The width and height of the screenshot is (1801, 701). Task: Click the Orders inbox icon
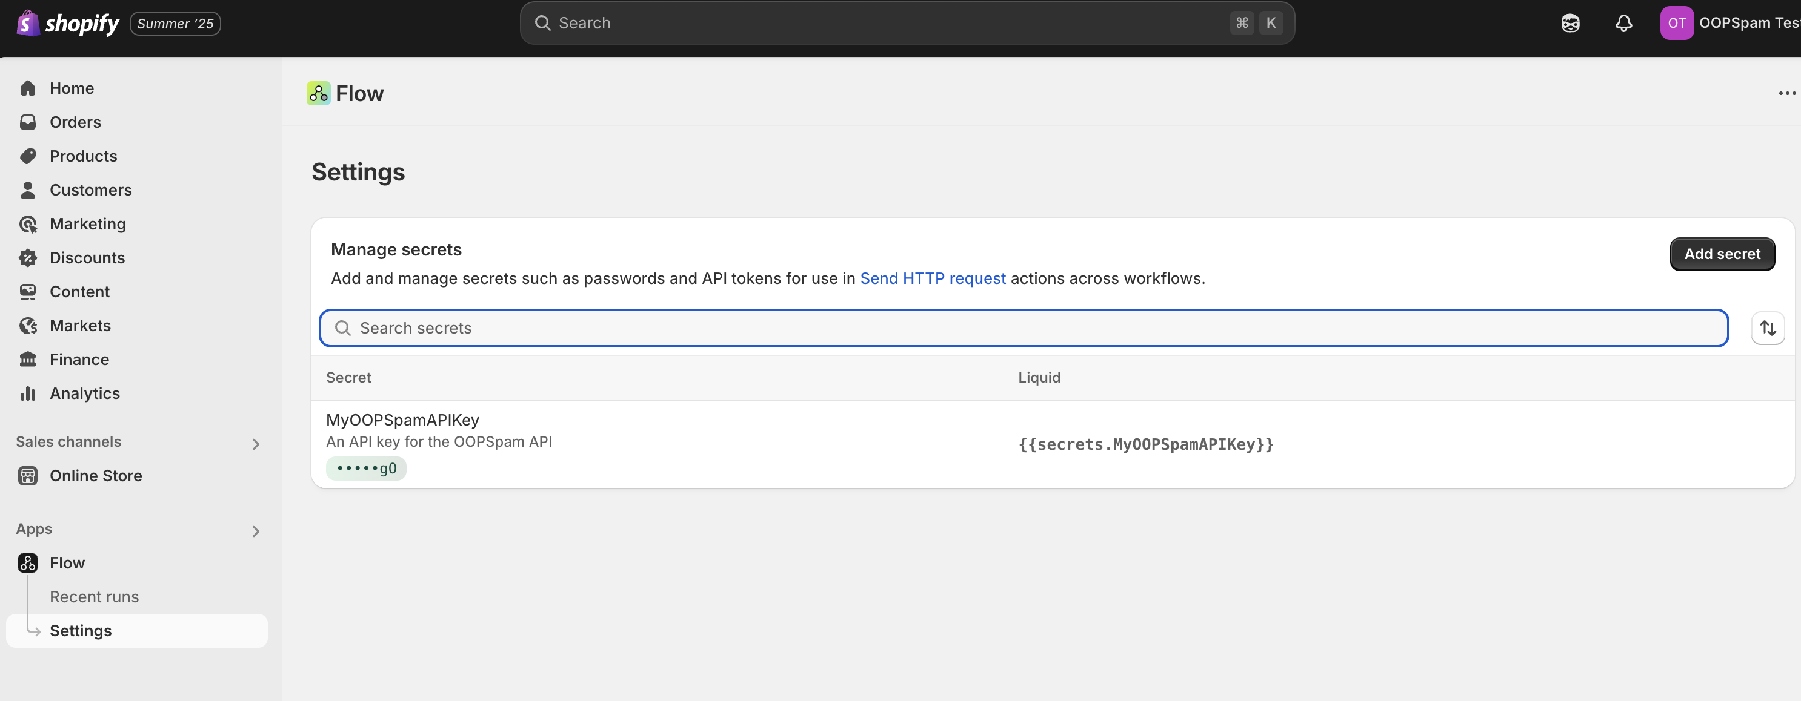[x=28, y=122]
